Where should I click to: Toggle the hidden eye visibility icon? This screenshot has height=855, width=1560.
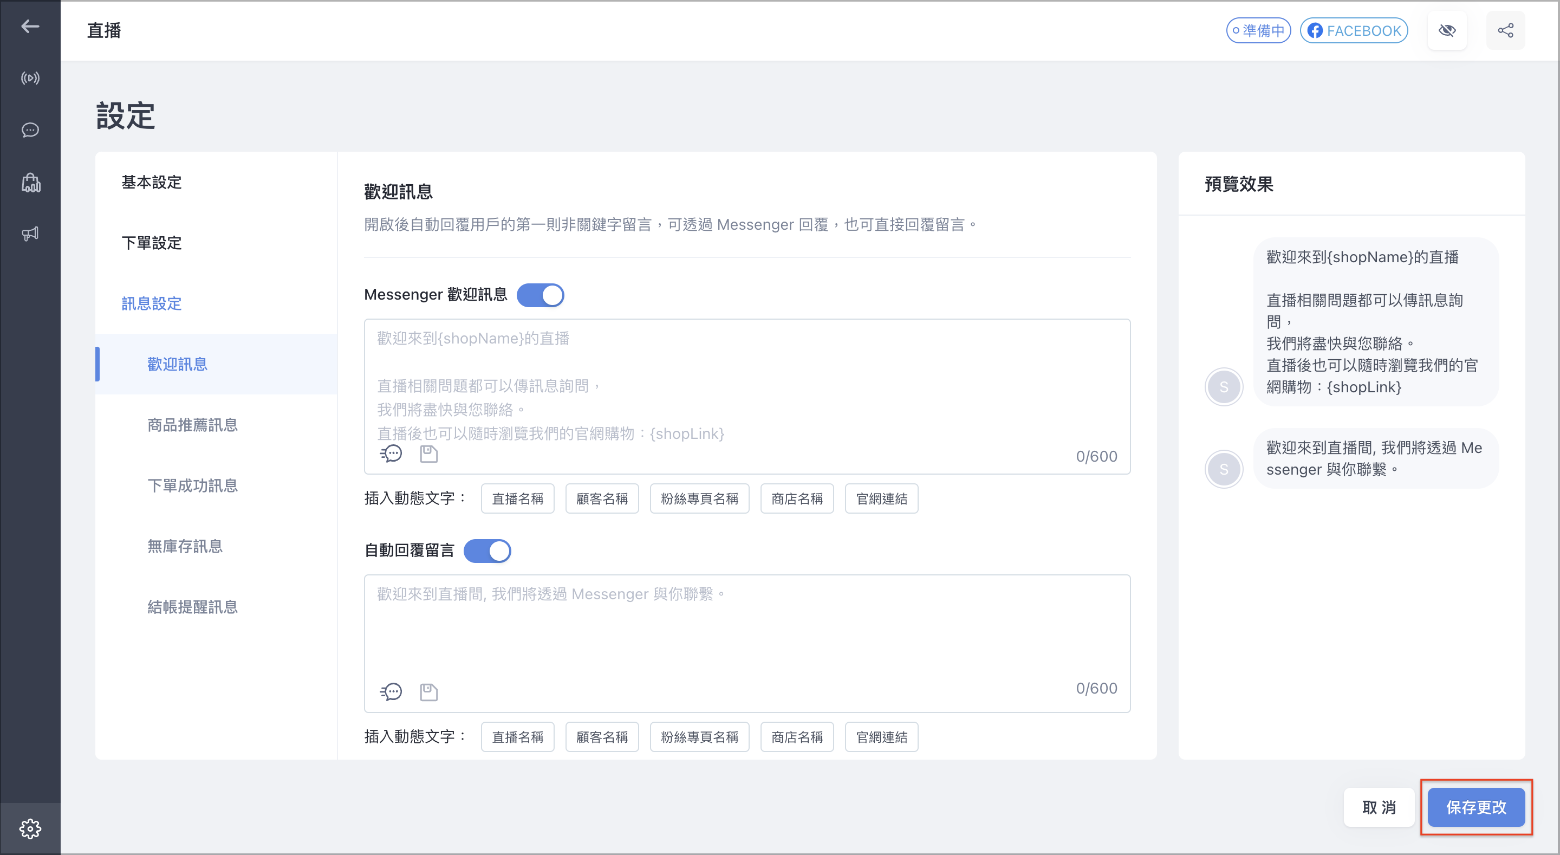(x=1447, y=30)
